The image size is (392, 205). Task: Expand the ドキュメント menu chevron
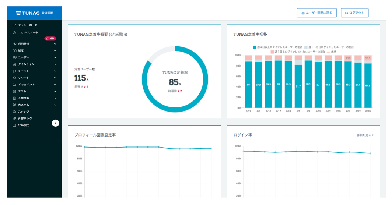click(x=55, y=85)
